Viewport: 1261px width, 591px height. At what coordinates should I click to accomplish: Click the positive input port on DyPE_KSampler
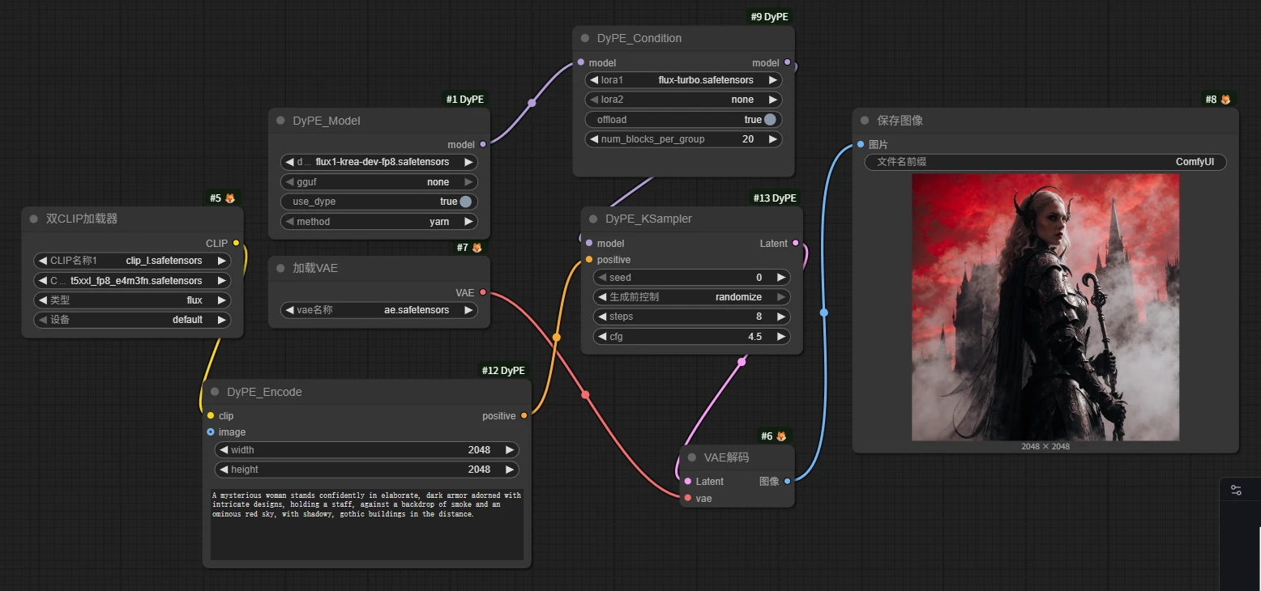pyautogui.click(x=589, y=259)
